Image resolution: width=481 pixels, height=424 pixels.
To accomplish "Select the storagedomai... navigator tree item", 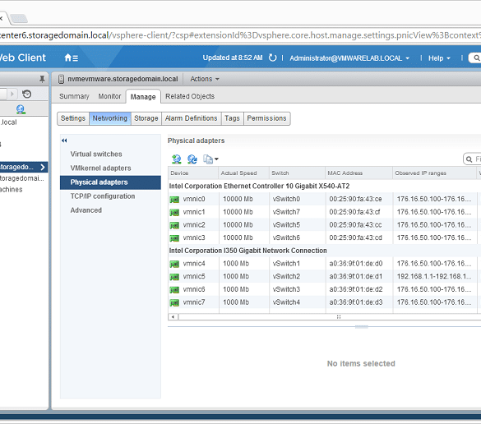I will pos(22,178).
